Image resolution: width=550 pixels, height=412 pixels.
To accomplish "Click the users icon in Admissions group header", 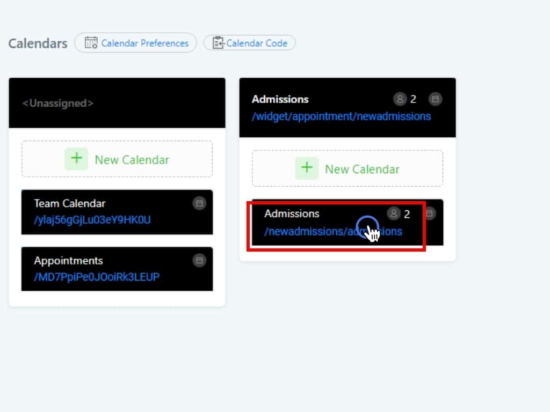I will [x=400, y=99].
